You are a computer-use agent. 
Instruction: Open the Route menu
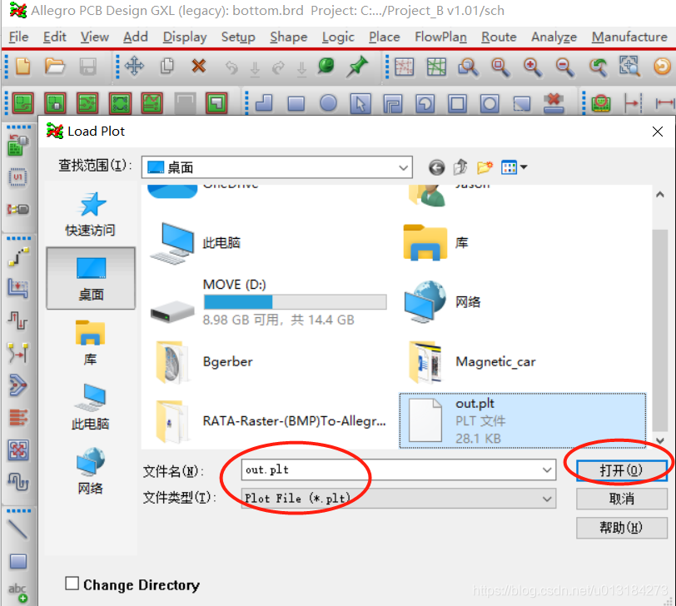[x=499, y=37]
